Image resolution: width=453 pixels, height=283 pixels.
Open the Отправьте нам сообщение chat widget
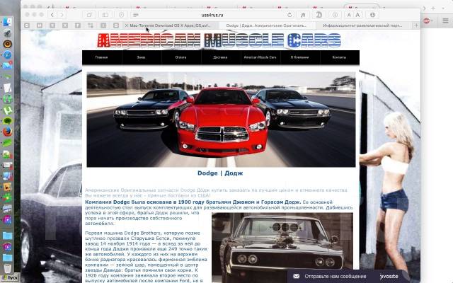(335, 277)
